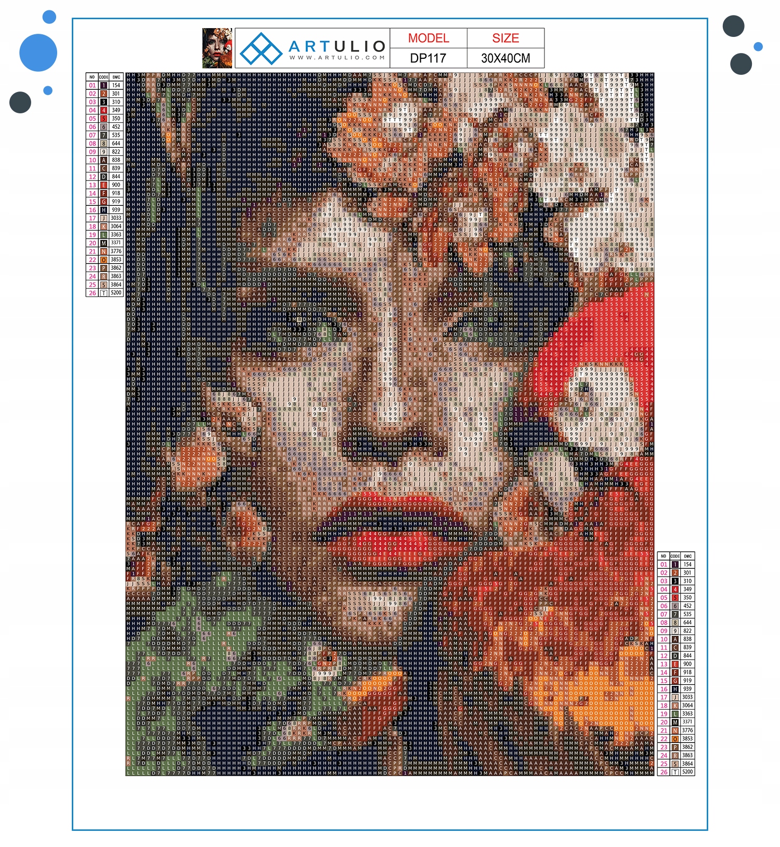The width and height of the screenshot is (780, 847).
Task: Open the small portrait preview thumbnail
Action: [x=217, y=48]
